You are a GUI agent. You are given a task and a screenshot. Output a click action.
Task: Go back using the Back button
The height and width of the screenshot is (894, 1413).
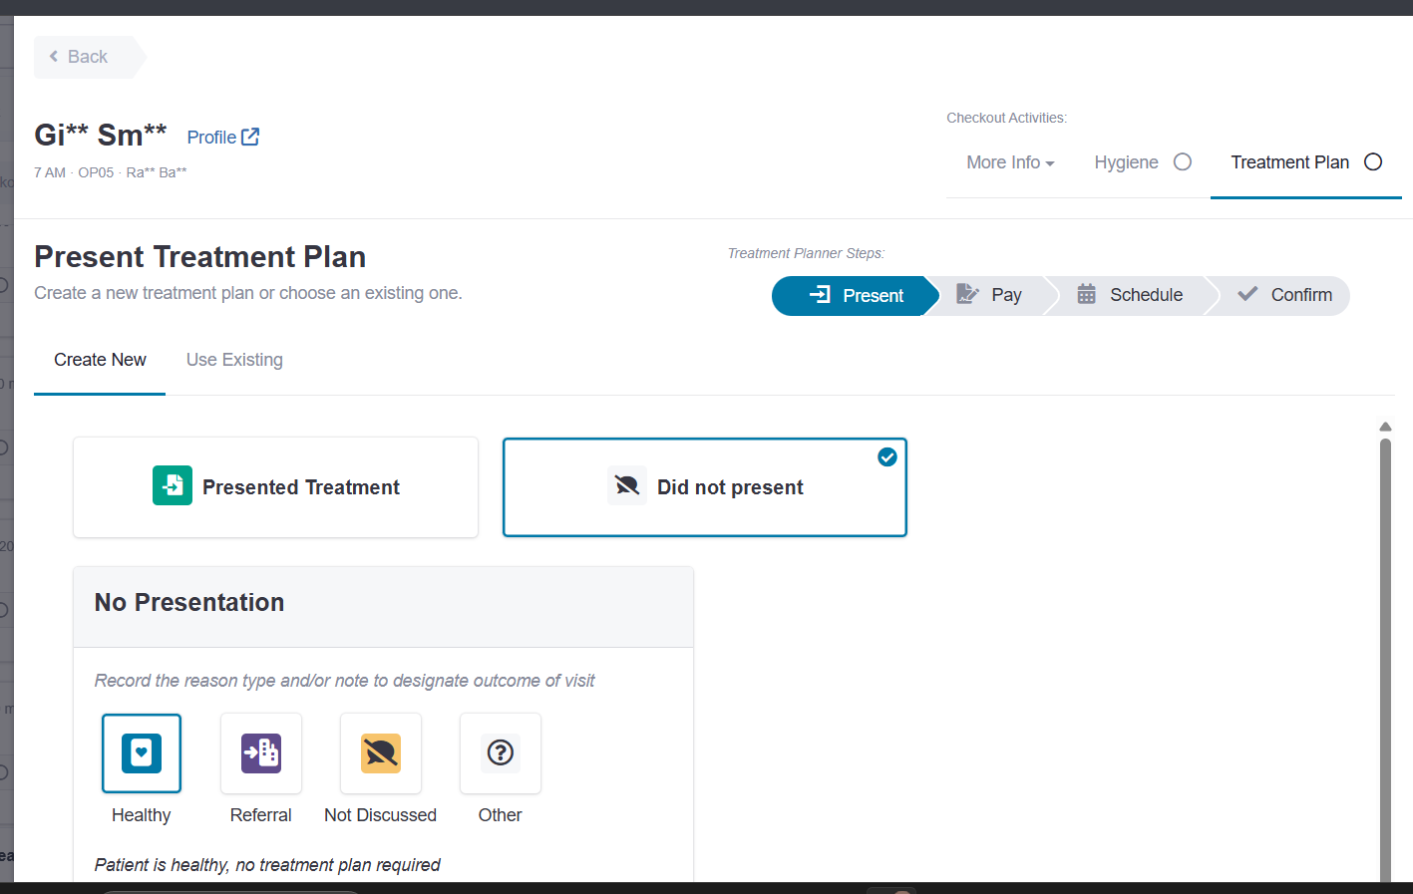[x=84, y=57]
